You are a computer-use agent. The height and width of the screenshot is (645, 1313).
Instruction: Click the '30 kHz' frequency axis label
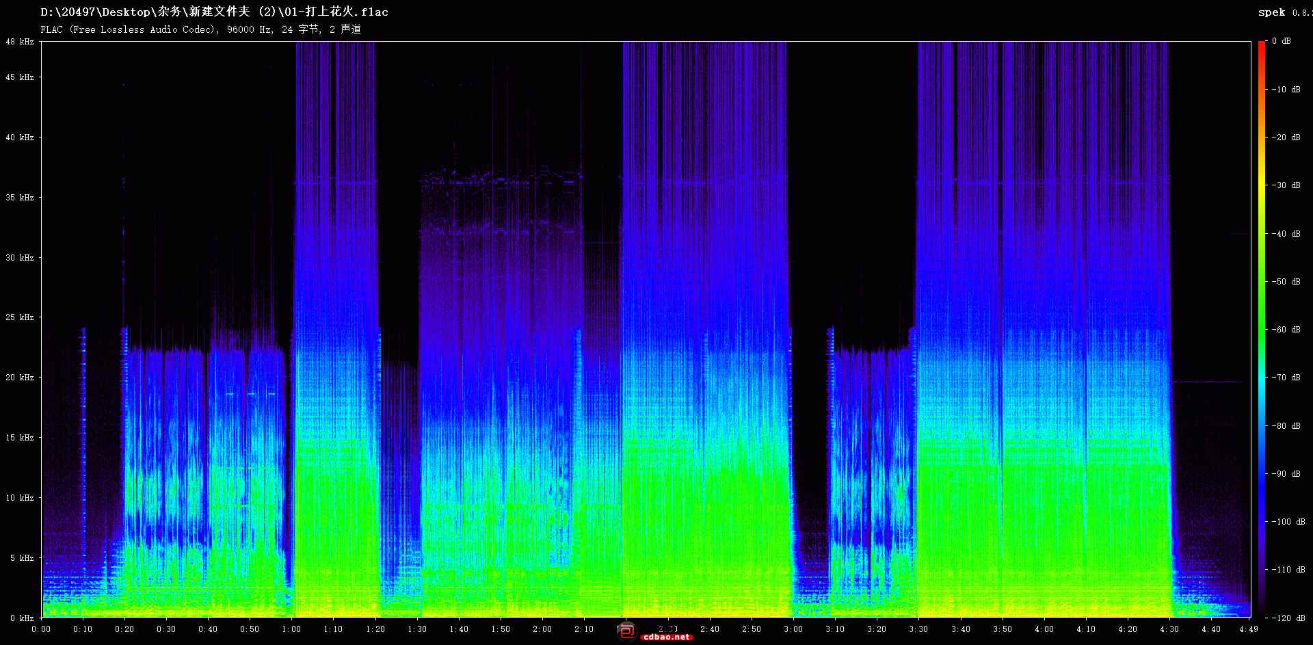tap(20, 258)
